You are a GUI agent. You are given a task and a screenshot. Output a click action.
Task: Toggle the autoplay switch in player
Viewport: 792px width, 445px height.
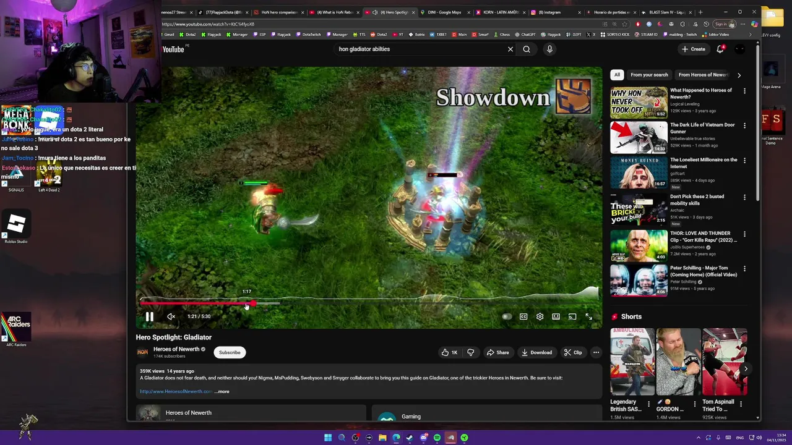(x=506, y=316)
